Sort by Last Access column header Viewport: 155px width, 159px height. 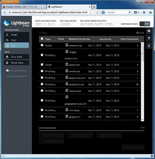[105, 39]
